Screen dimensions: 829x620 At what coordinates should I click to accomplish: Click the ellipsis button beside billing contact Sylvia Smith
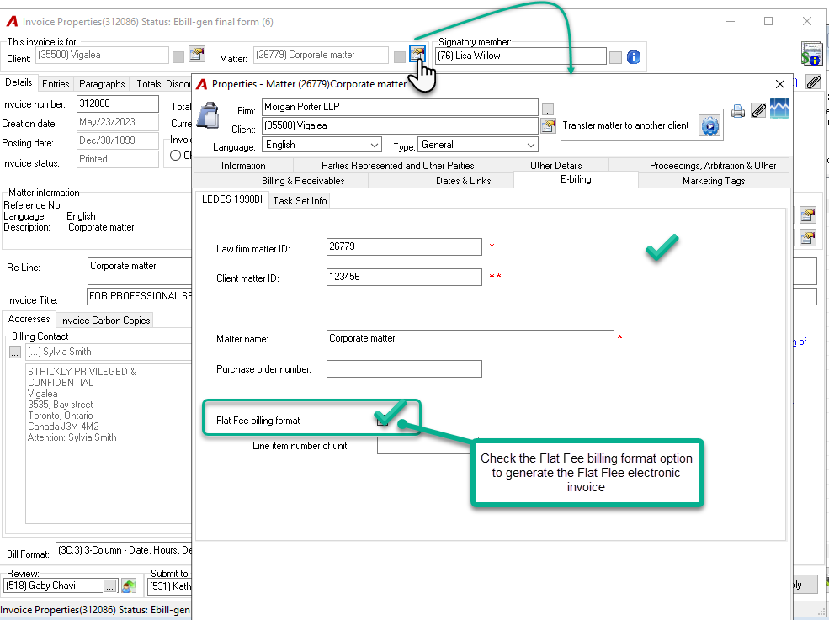[x=15, y=352]
